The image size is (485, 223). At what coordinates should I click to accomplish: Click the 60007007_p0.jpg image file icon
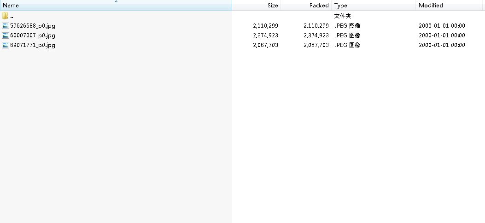[6, 35]
